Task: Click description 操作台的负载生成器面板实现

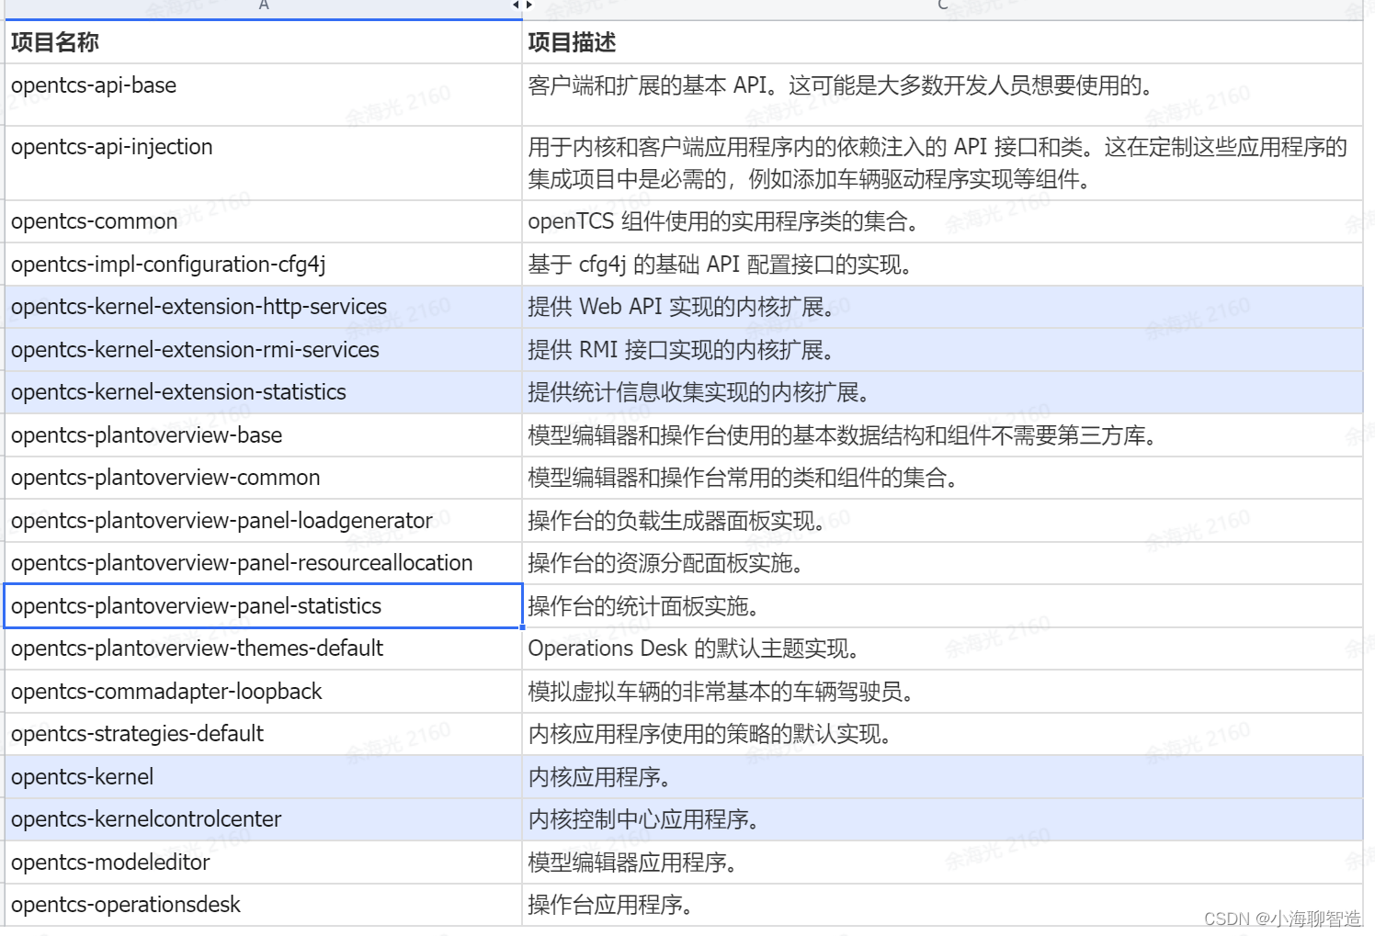Action: click(x=942, y=521)
